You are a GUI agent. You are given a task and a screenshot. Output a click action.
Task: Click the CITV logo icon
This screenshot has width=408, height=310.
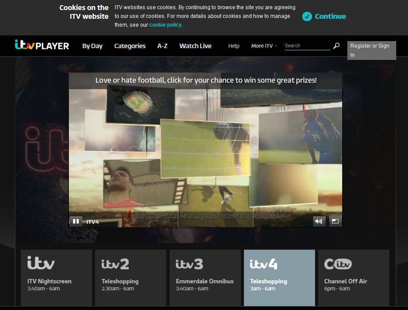point(338,264)
